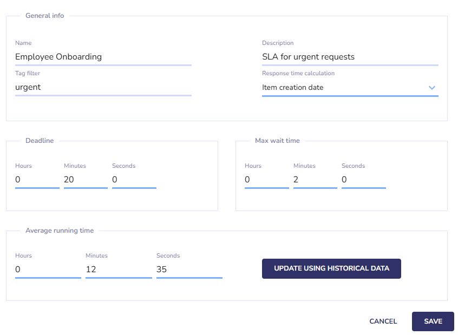458x335 pixels.
Task: Click the Tag filter field containing urgent
Action: click(103, 87)
